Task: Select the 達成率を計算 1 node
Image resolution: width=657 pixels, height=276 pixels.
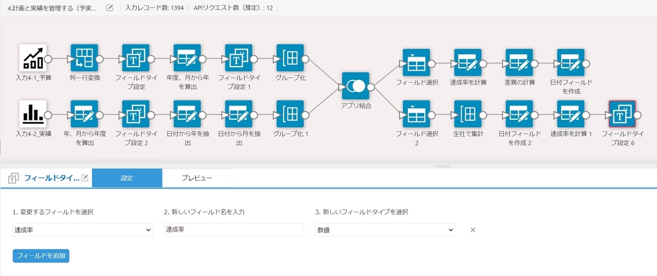Action: [x=570, y=114]
